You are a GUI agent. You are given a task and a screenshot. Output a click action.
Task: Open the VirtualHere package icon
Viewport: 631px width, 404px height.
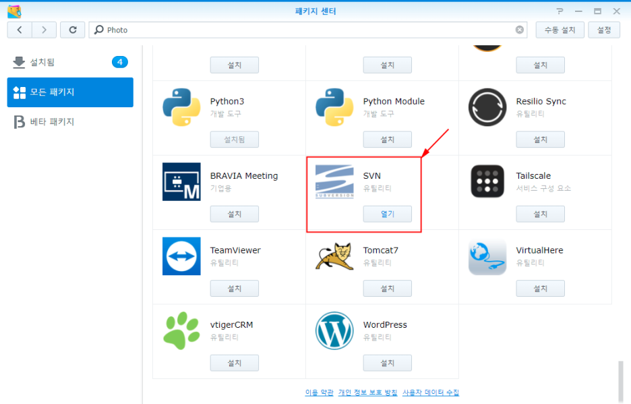pyautogui.click(x=487, y=256)
